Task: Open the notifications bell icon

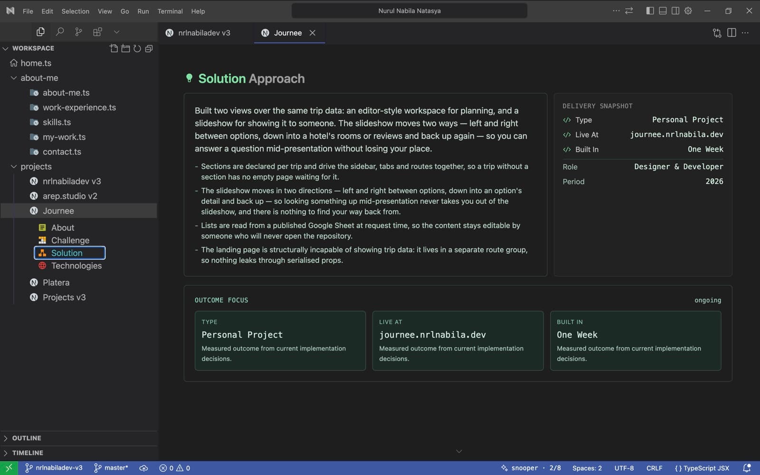Action: tap(747, 468)
